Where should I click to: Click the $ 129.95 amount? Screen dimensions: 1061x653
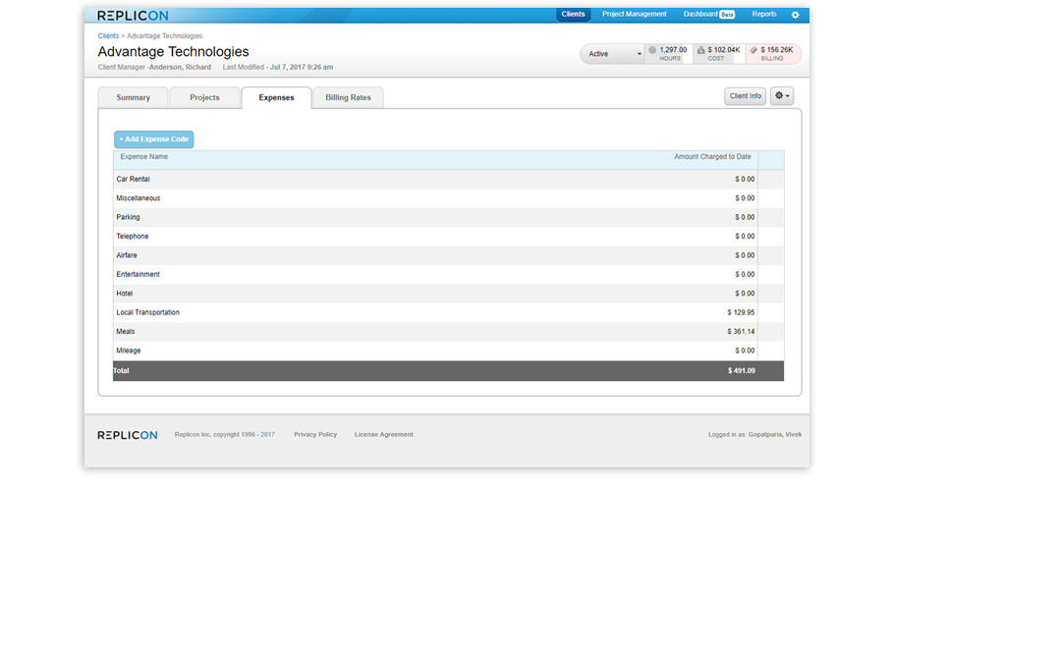pyautogui.click(x=741, y=312)
